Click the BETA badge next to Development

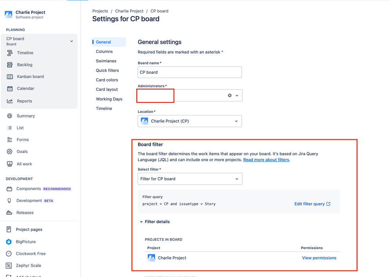(x=49, y=201)
